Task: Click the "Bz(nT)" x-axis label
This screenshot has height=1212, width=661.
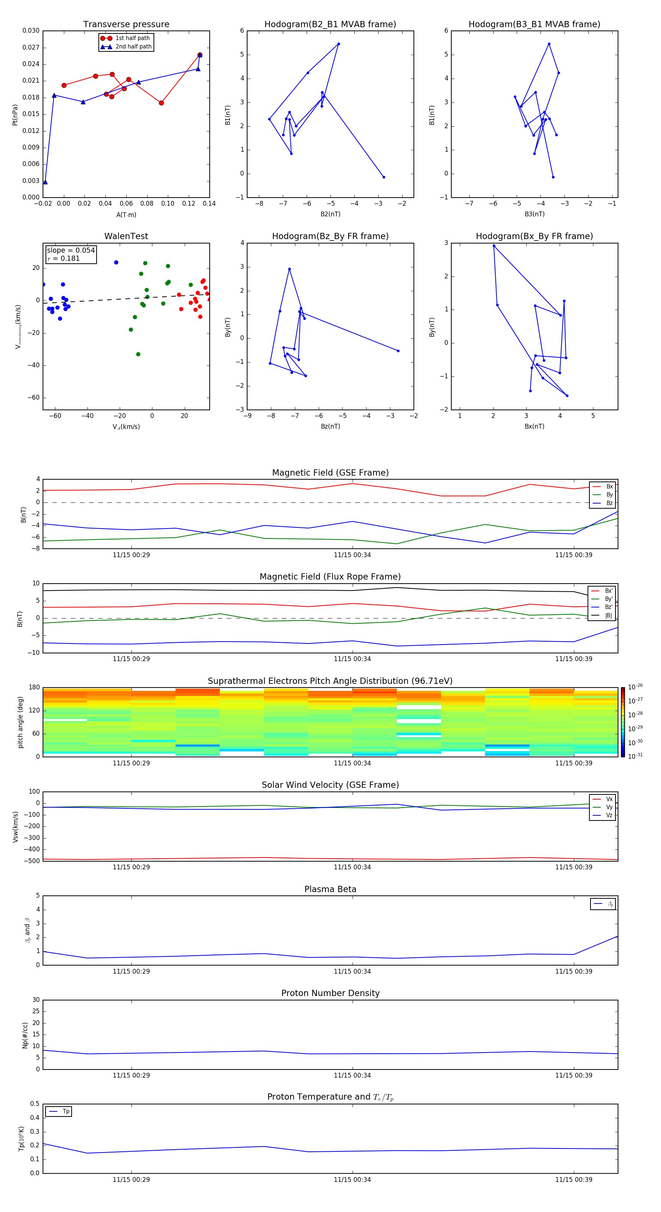Action: coord(330,426)
